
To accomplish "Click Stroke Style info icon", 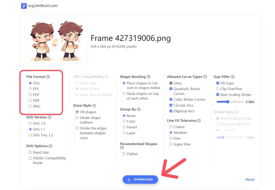I will tap(237, 112).
